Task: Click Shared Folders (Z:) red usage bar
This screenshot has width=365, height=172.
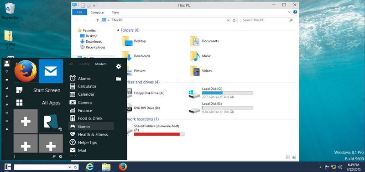Action: point(159,134)
